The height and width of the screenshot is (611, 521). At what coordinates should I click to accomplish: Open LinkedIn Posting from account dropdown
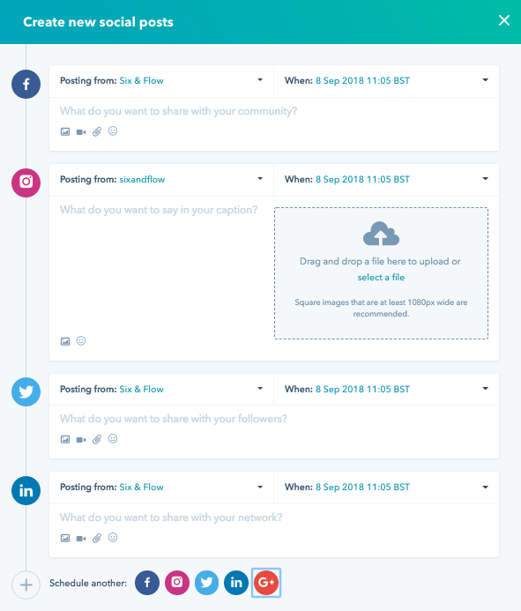pos(161,487)
